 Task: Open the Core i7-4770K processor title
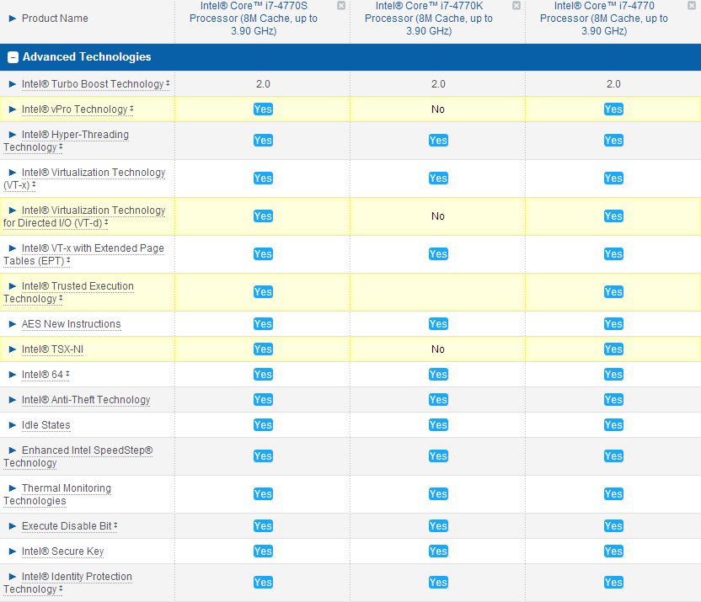click(429, 19)
